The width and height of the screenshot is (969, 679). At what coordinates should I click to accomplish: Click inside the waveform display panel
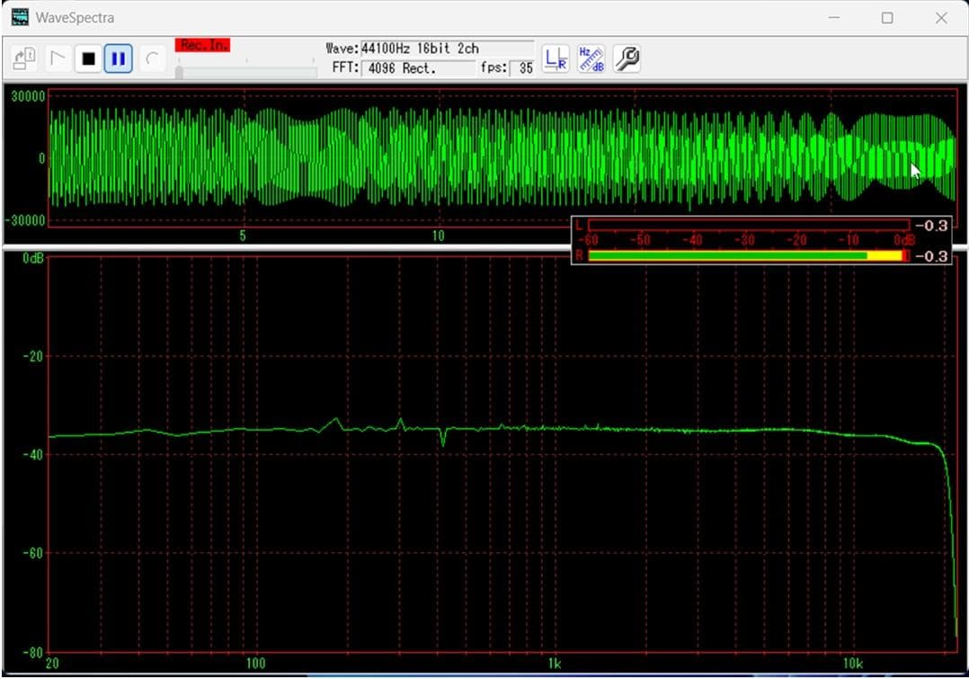pos(360,157)
